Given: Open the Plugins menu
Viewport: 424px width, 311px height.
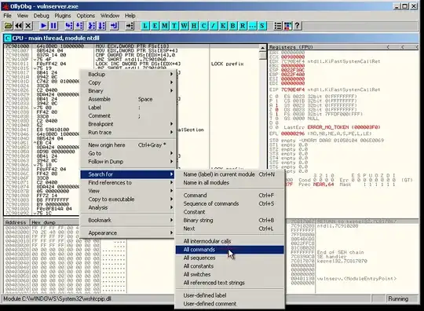Looking at the screenshot, I should [63, 16].
